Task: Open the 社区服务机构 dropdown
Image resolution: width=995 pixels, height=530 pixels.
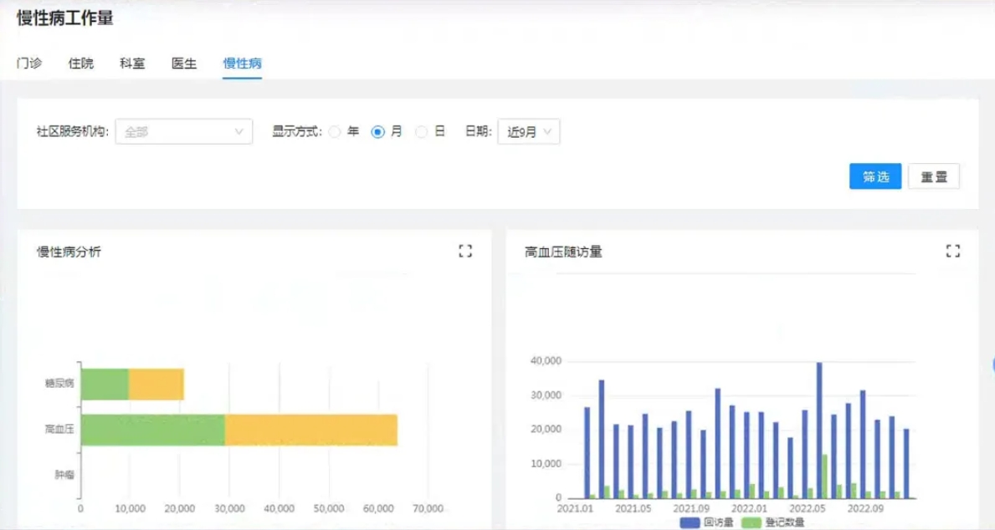Action: pyautogui.click(x=183, y=131)
